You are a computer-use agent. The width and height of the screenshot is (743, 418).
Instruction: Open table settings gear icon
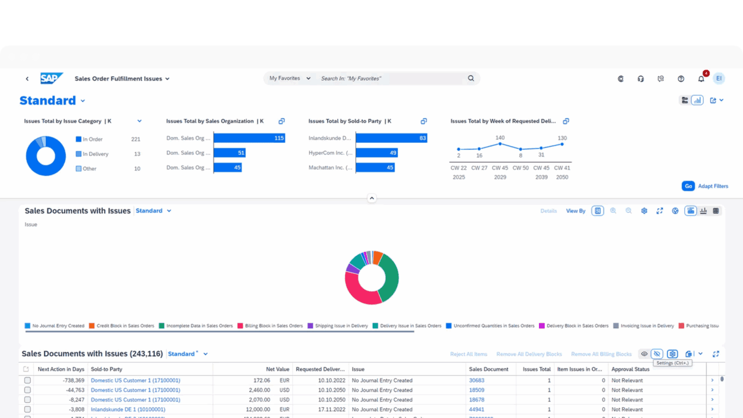pyautogui.click(x=672, y=354)
